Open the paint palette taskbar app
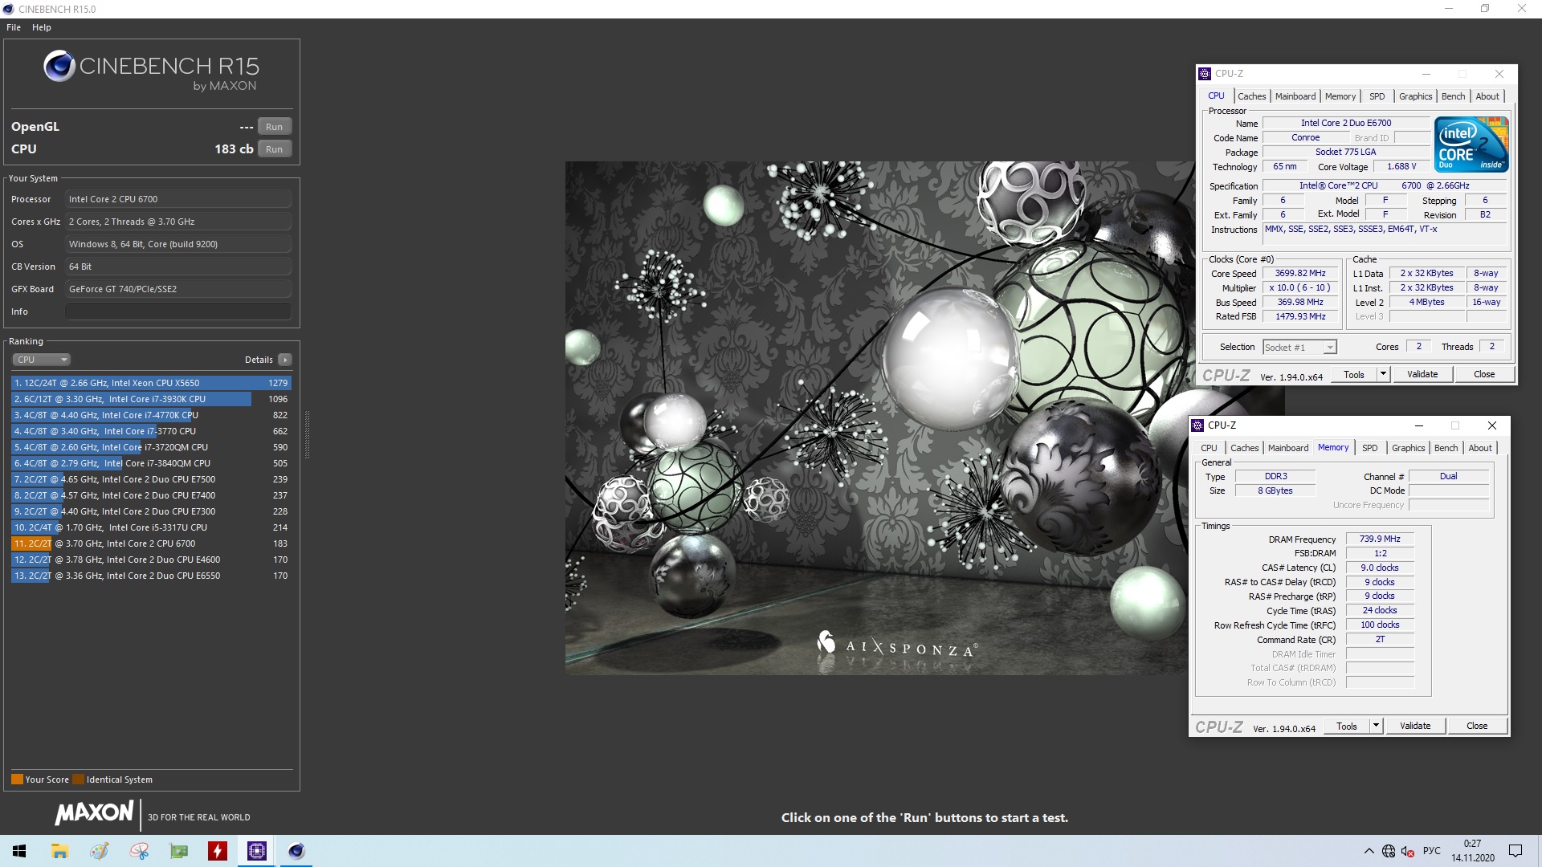This screenshot has height=867, width=1542. click(99, 851)
